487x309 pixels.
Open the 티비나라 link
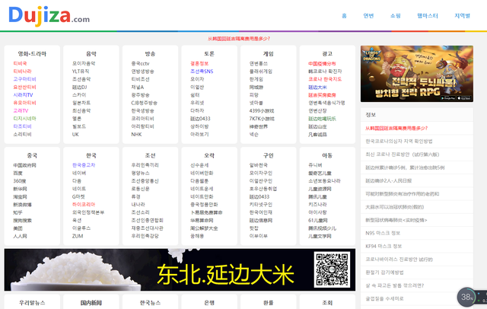22,71
